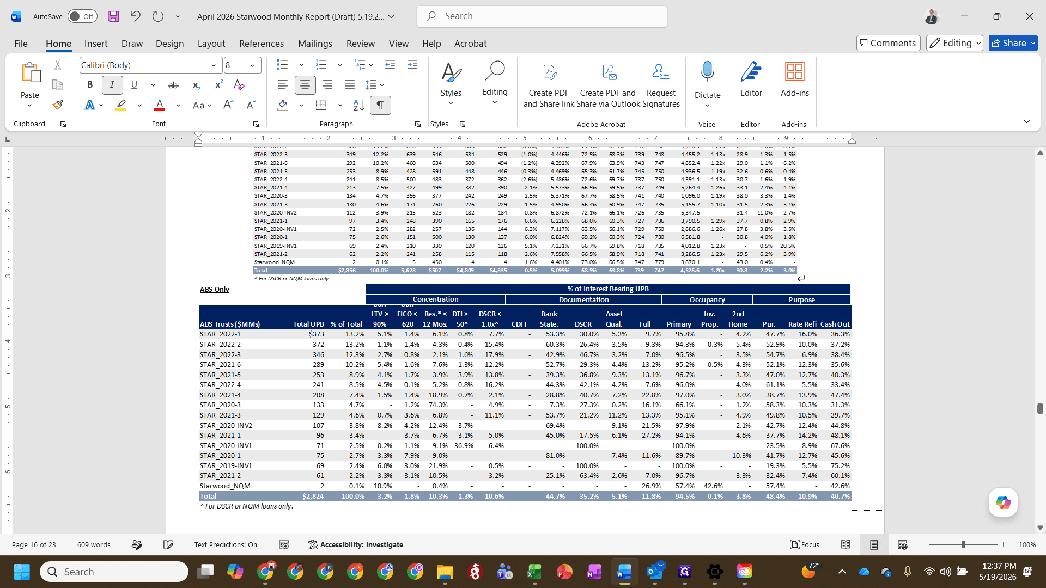Toggle Focus mode in status bar

805,545
